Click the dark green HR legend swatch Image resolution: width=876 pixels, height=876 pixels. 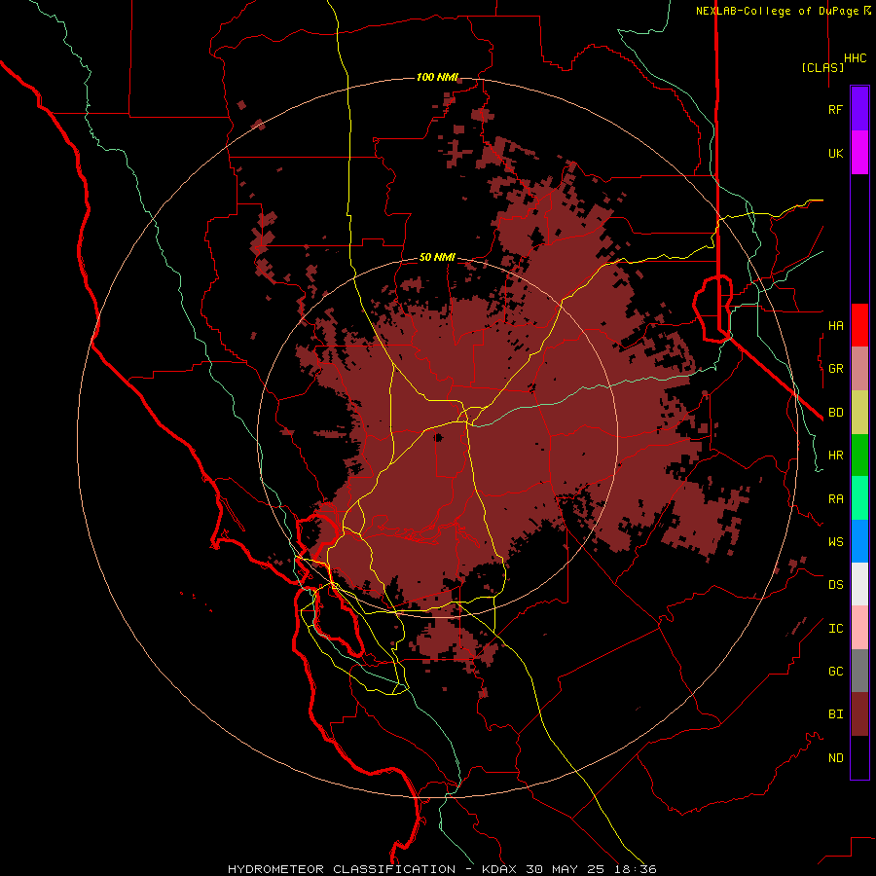pos(859,456)
